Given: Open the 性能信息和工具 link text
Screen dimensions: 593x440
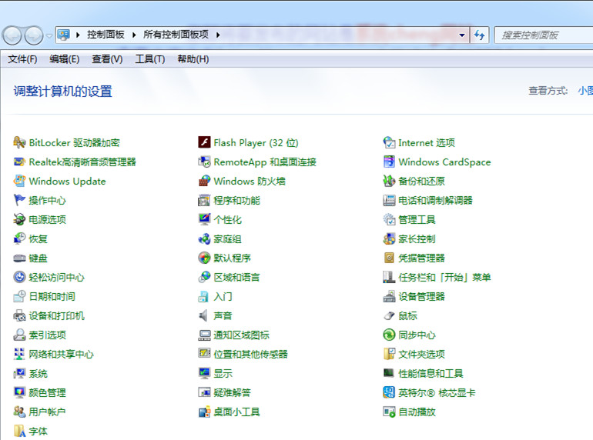Looking at the screenshot, I should pos(431,373).
